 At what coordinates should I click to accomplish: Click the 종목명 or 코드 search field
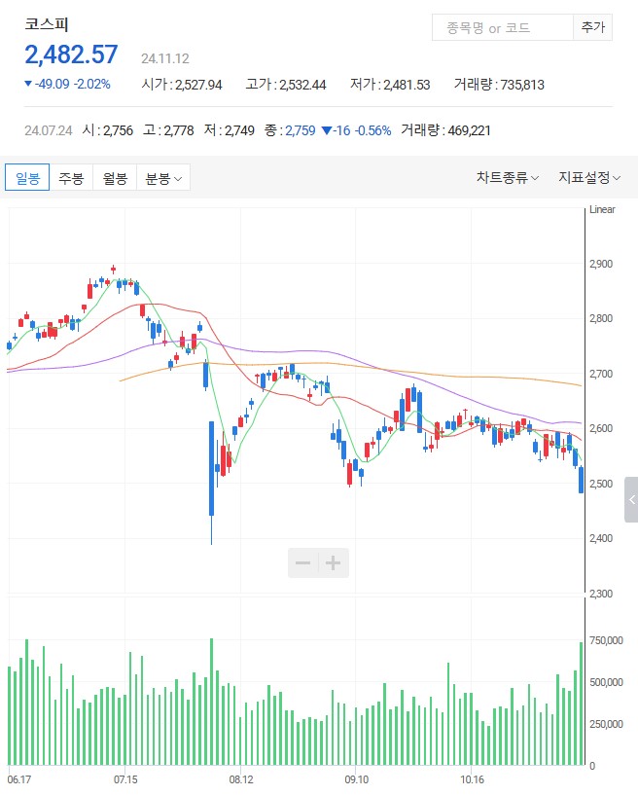click(x=502, y=28)
